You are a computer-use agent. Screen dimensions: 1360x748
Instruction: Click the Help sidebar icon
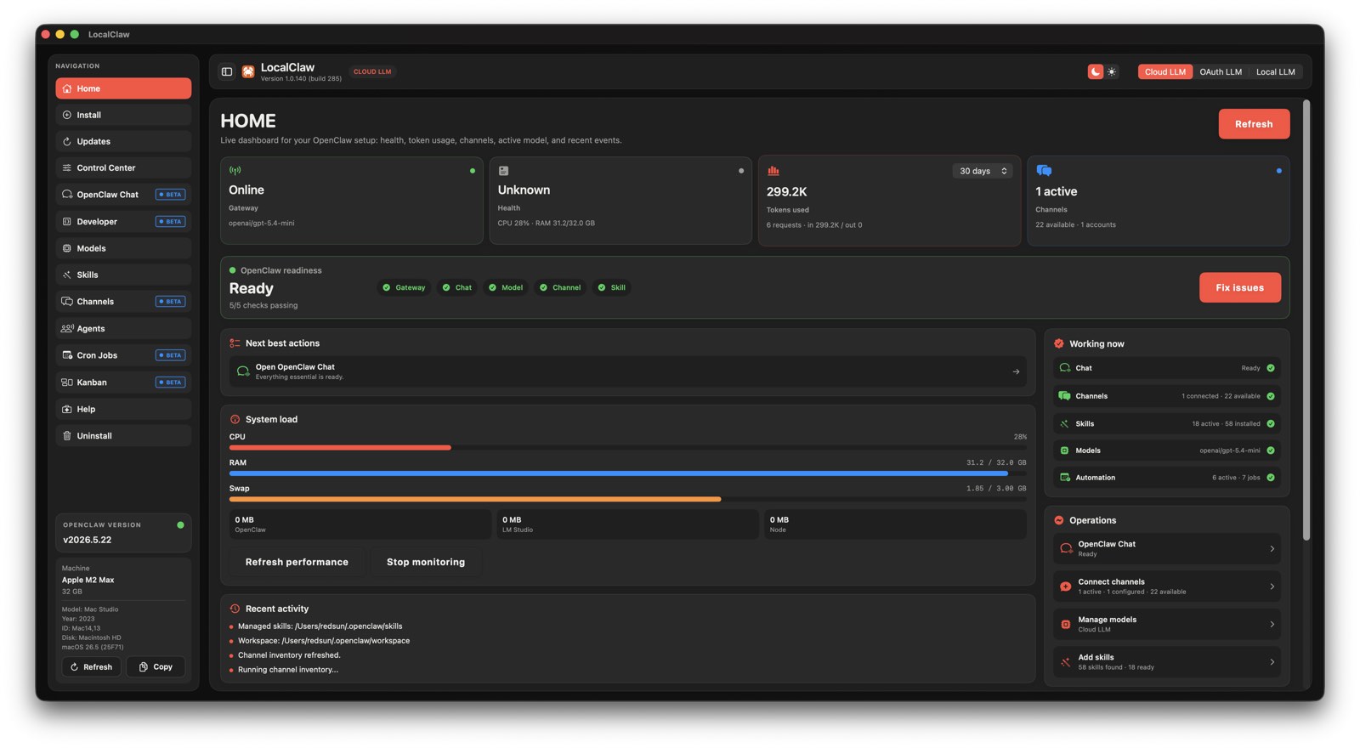67,410
